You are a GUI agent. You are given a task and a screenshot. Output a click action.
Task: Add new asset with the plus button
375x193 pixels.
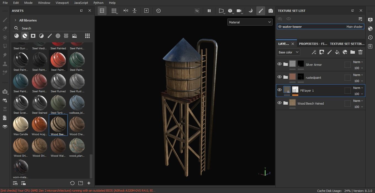point(89,183)
